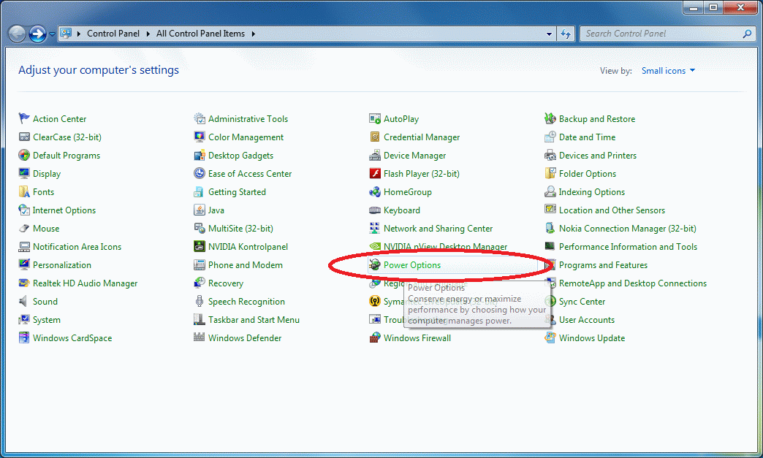Click the MultiSite (32-bit) link
This screenshot has height=458, width=763.
pyautogui.click(x=241, y=229)
